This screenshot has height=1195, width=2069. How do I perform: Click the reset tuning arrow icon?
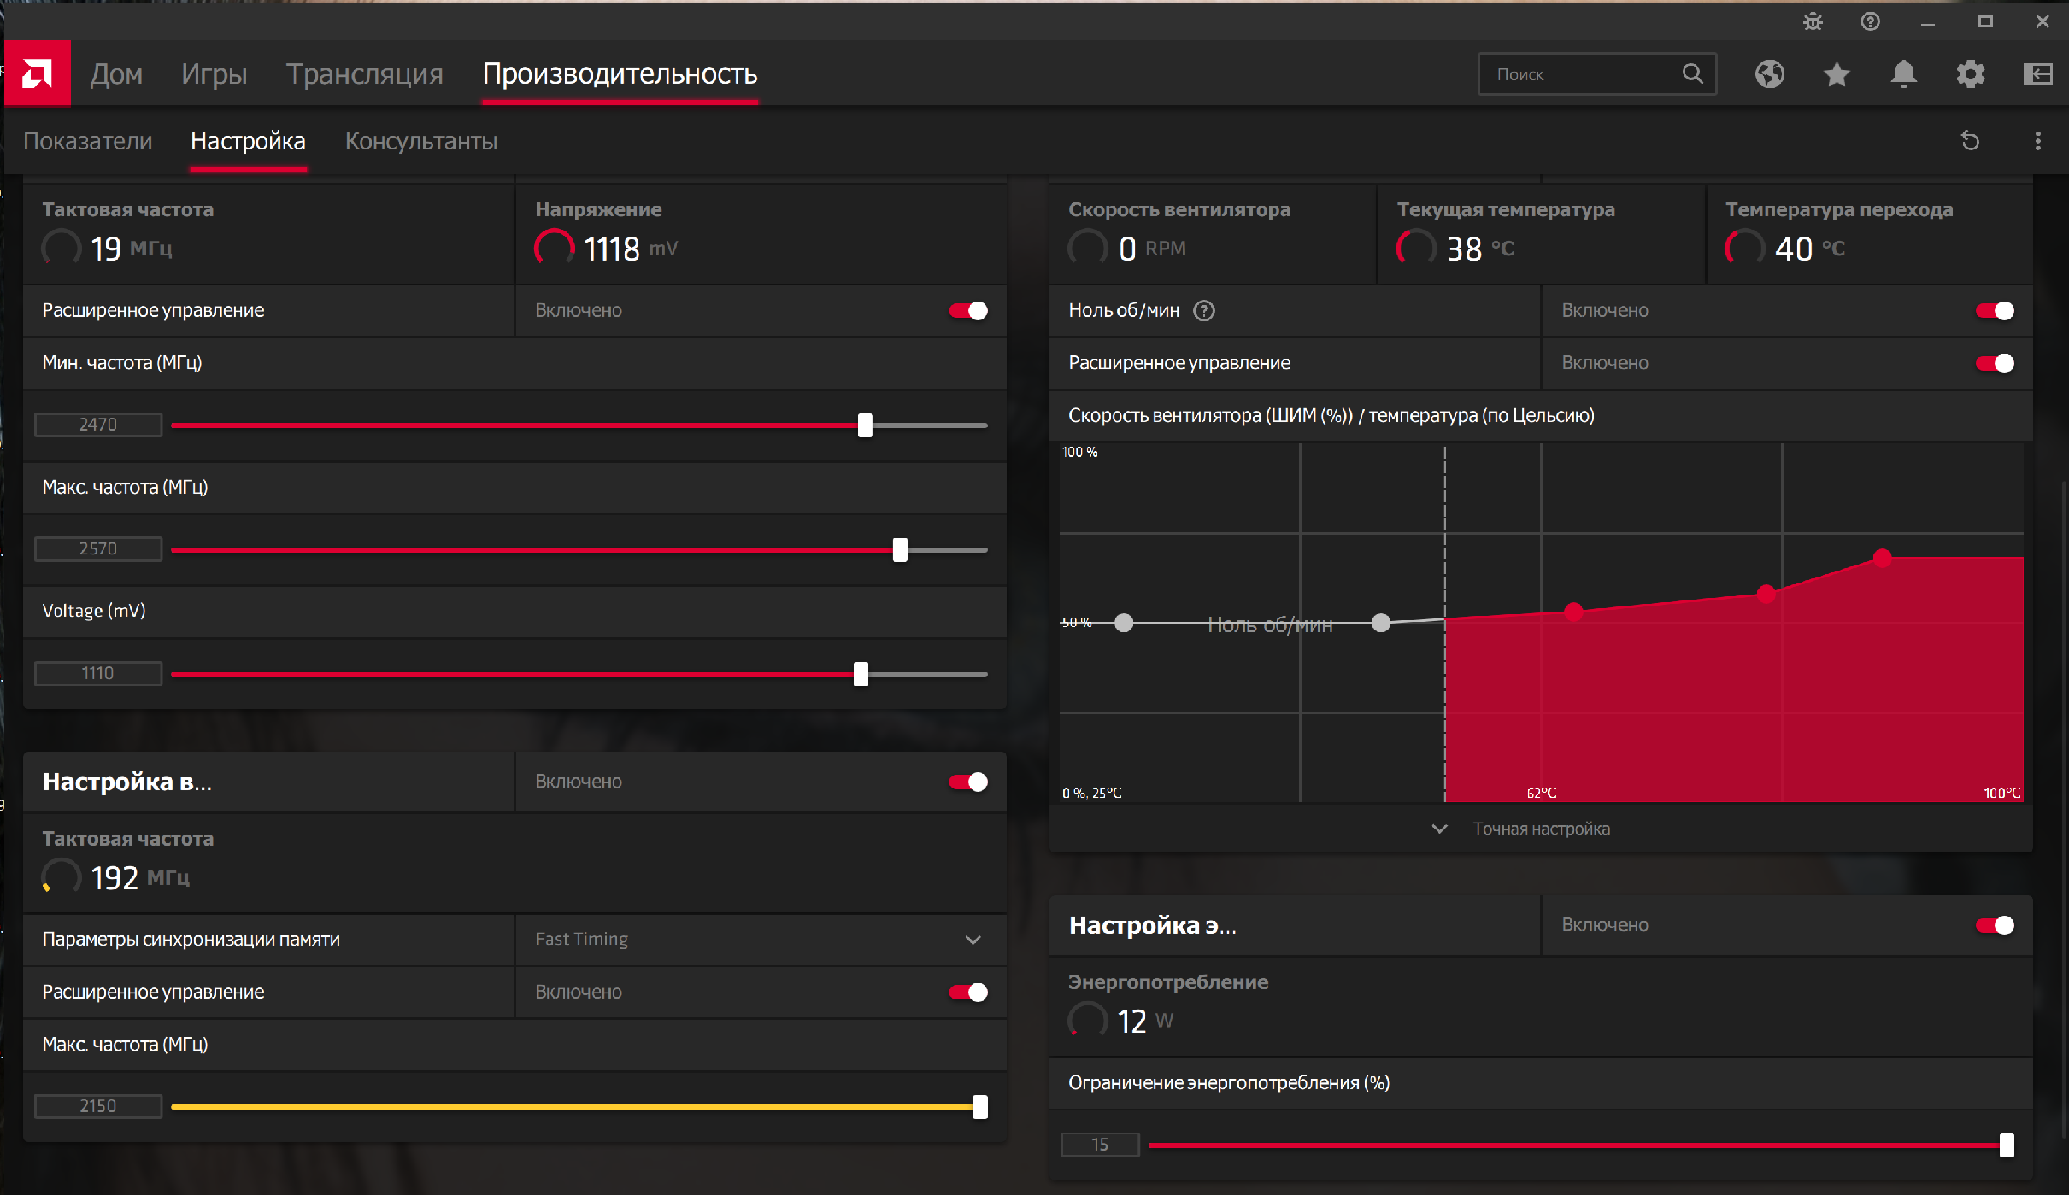click(1970, 141)
